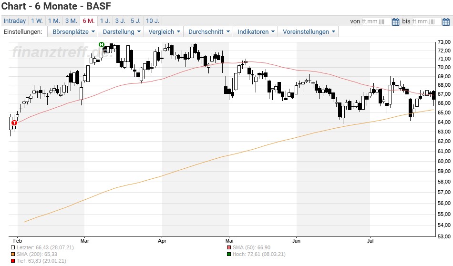
Task: Focus the 'von' start date input field
Action: coord(376,21)
